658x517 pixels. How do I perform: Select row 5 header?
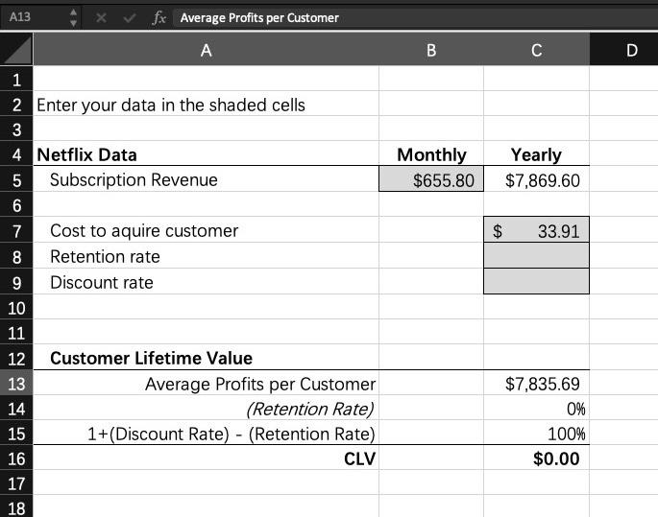coord(16,179)
